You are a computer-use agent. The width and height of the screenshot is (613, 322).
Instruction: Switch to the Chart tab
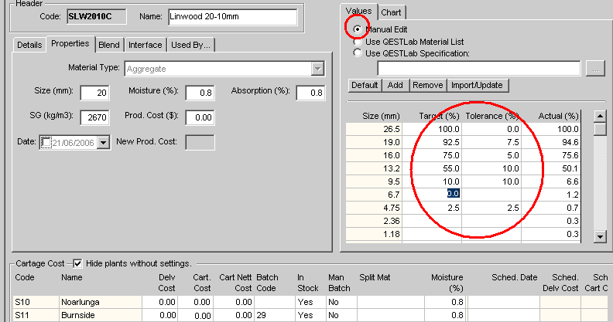[391, 12]
